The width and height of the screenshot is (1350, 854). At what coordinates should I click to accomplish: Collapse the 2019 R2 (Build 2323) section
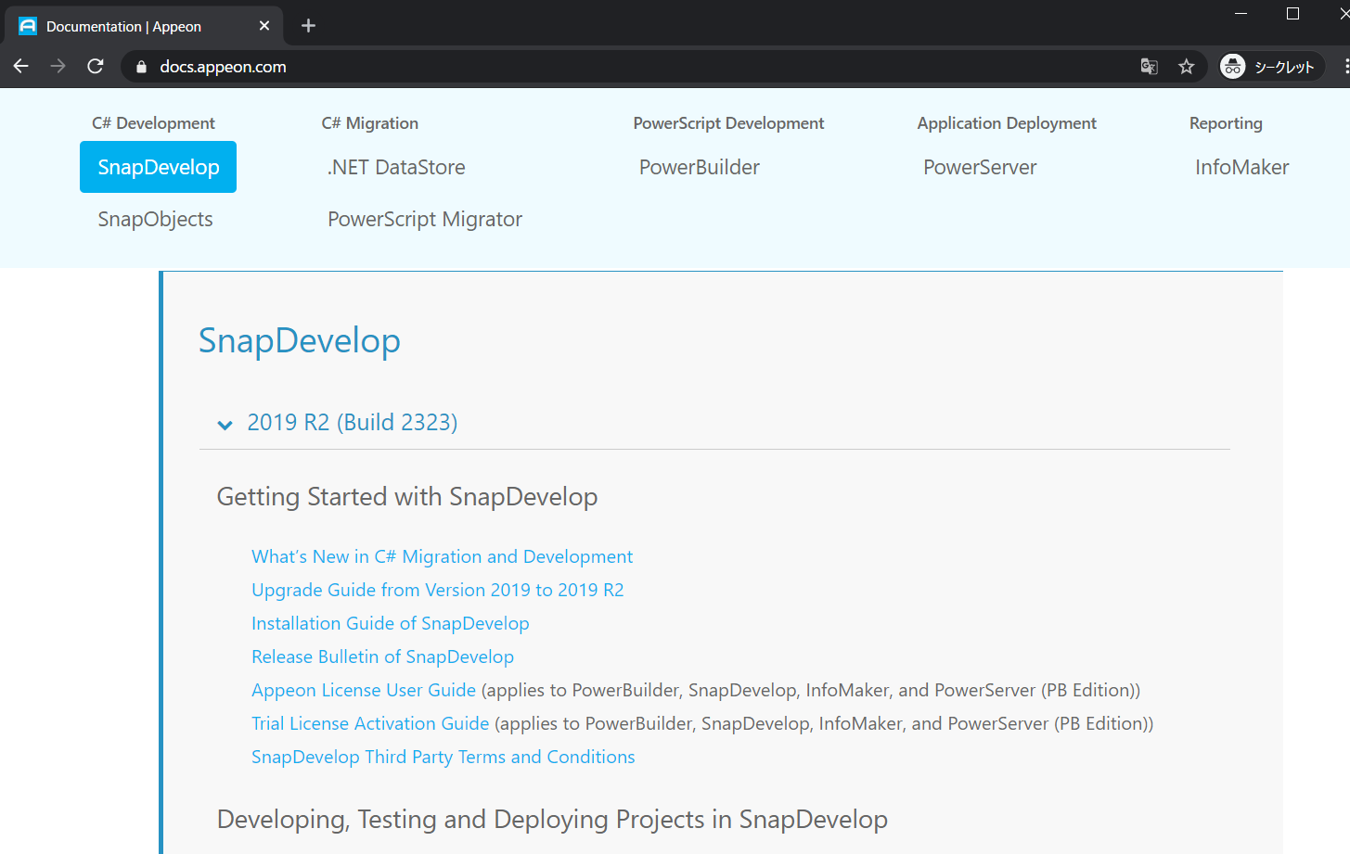pos(225,425)
